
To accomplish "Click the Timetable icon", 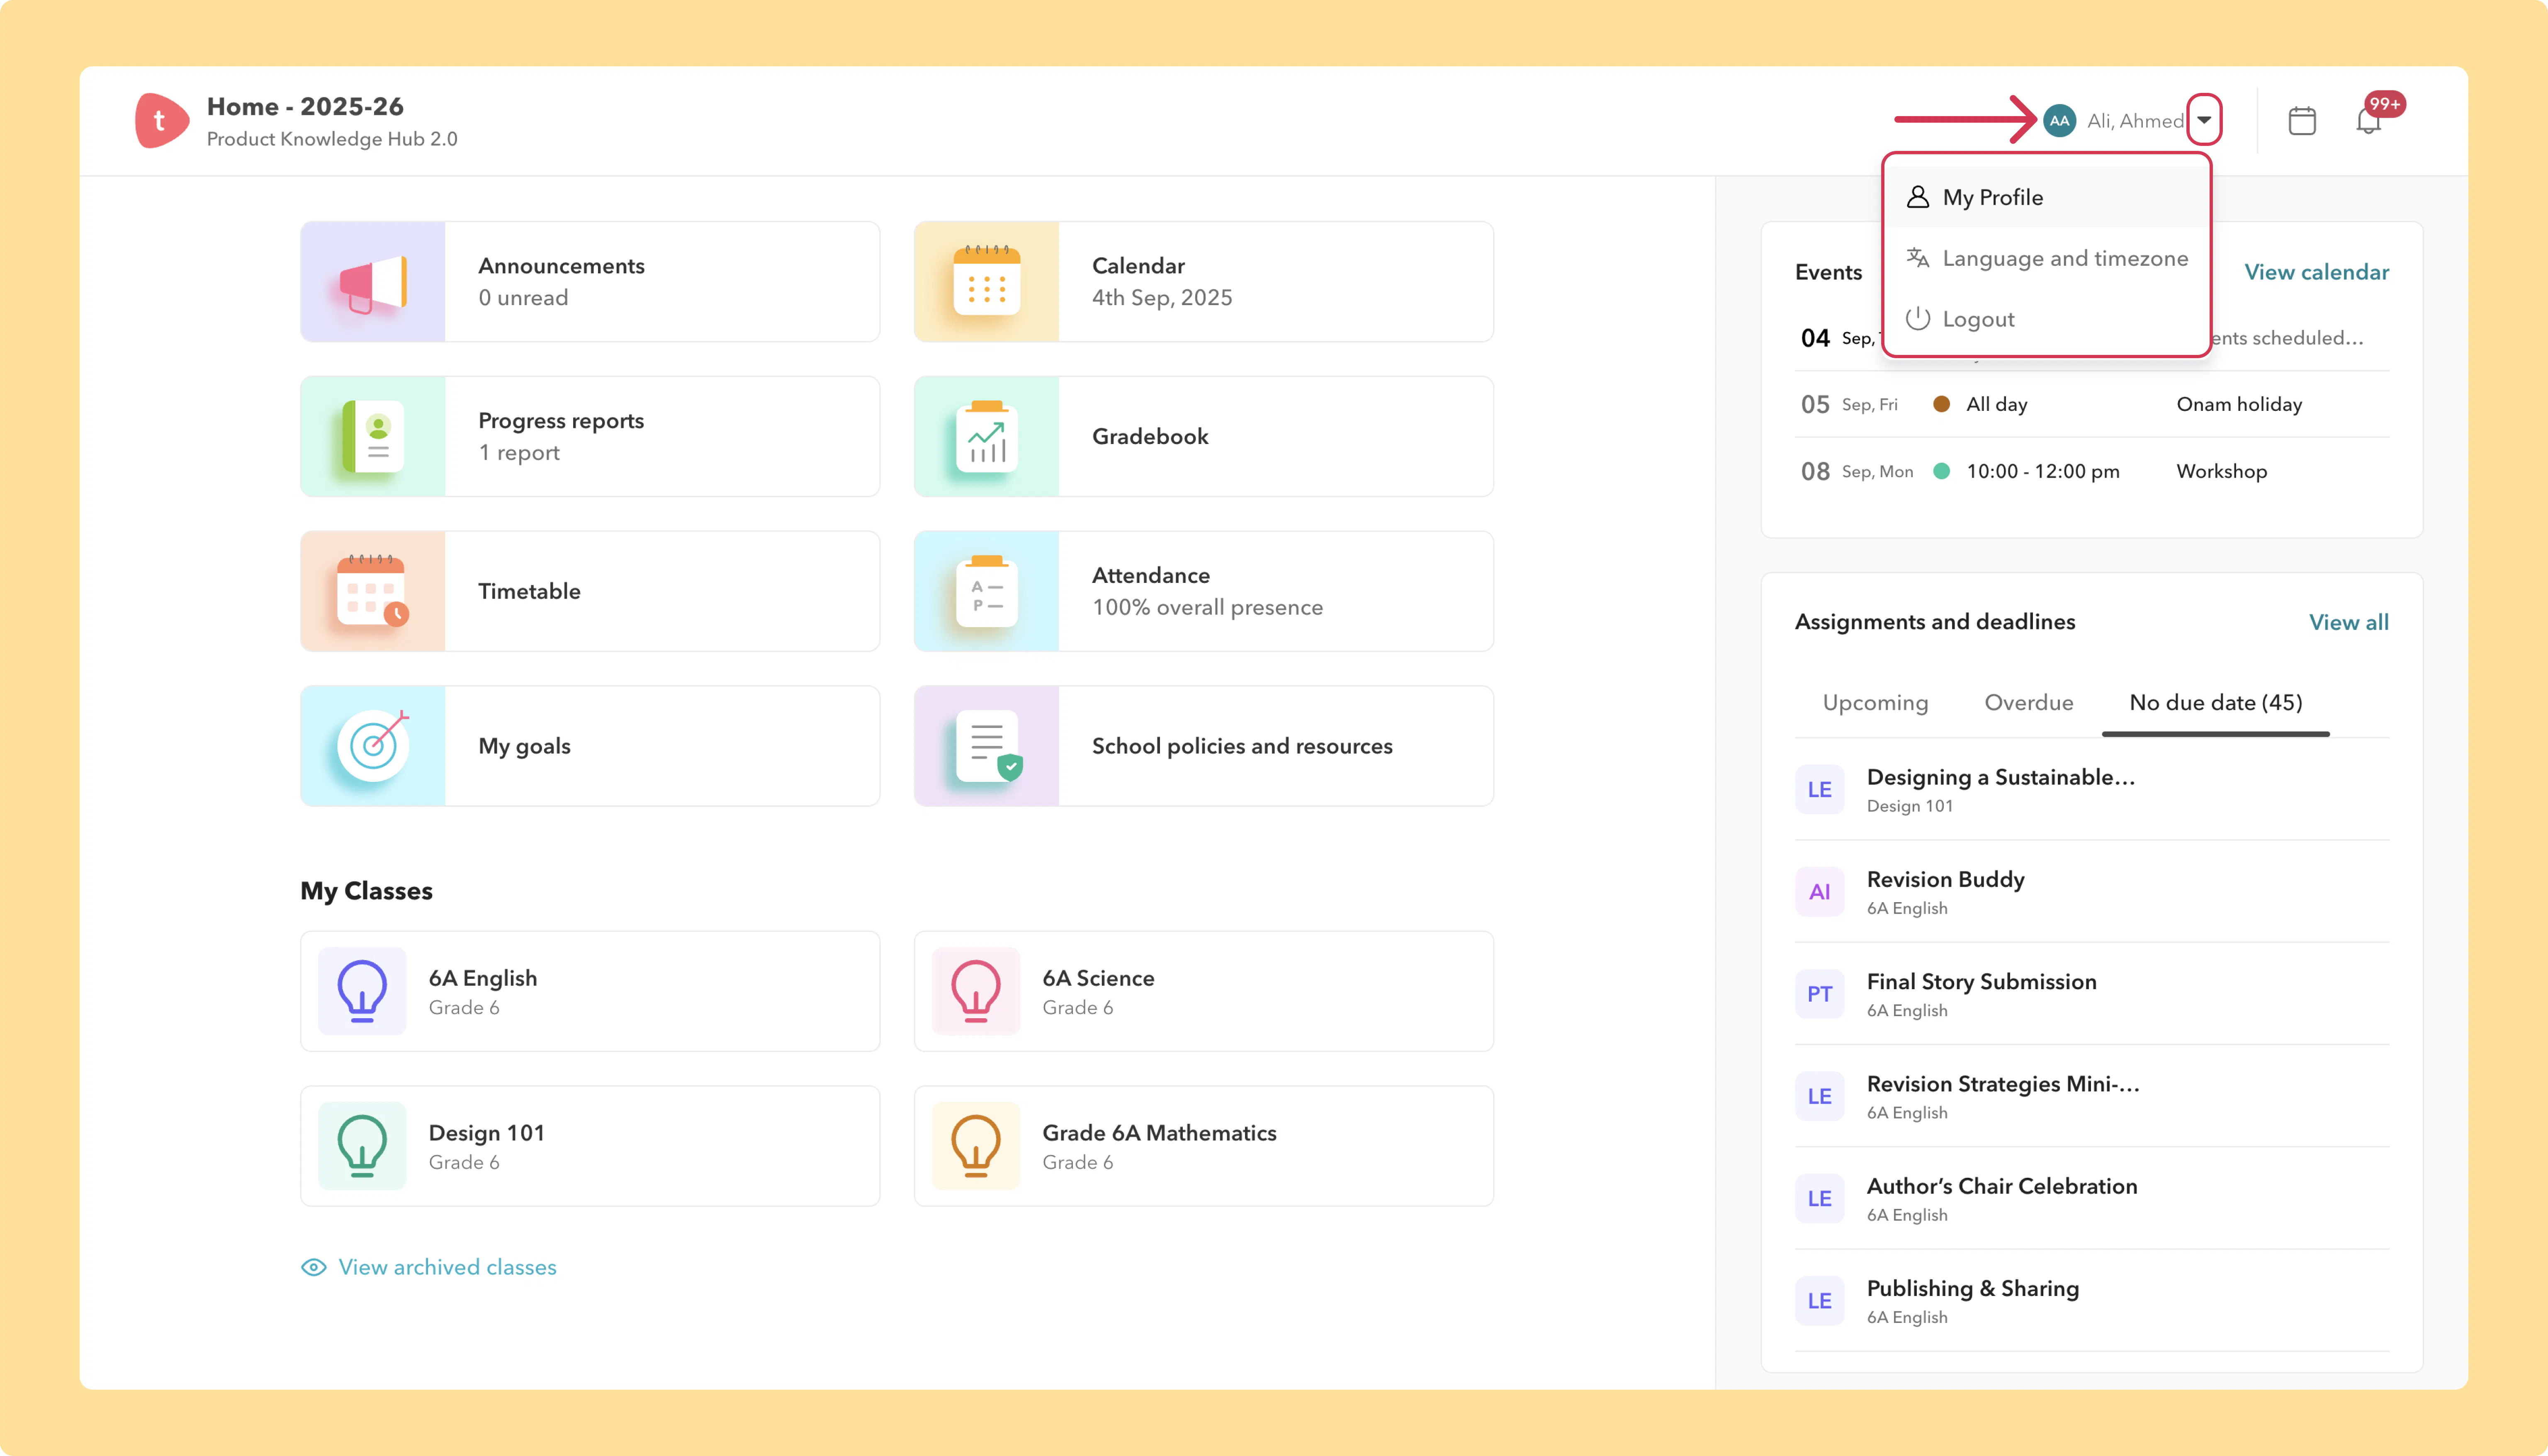I will click(373, 591).
